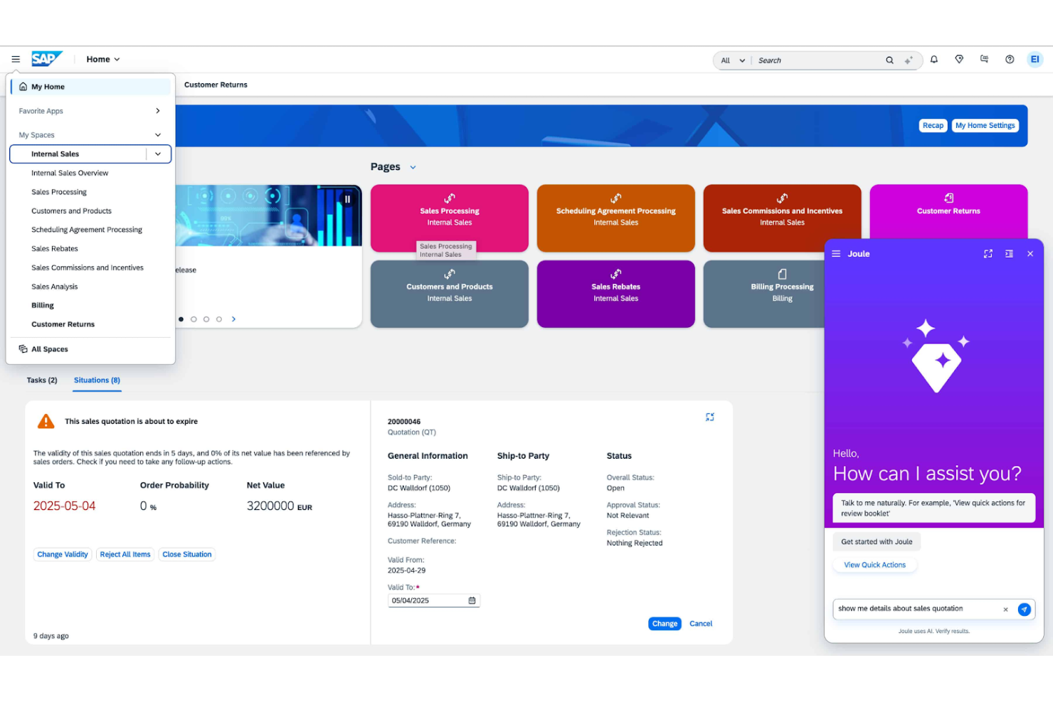Click the EI profile avatar
The width and height of the screenshot is (1053, 702).
coord(1035,60)
